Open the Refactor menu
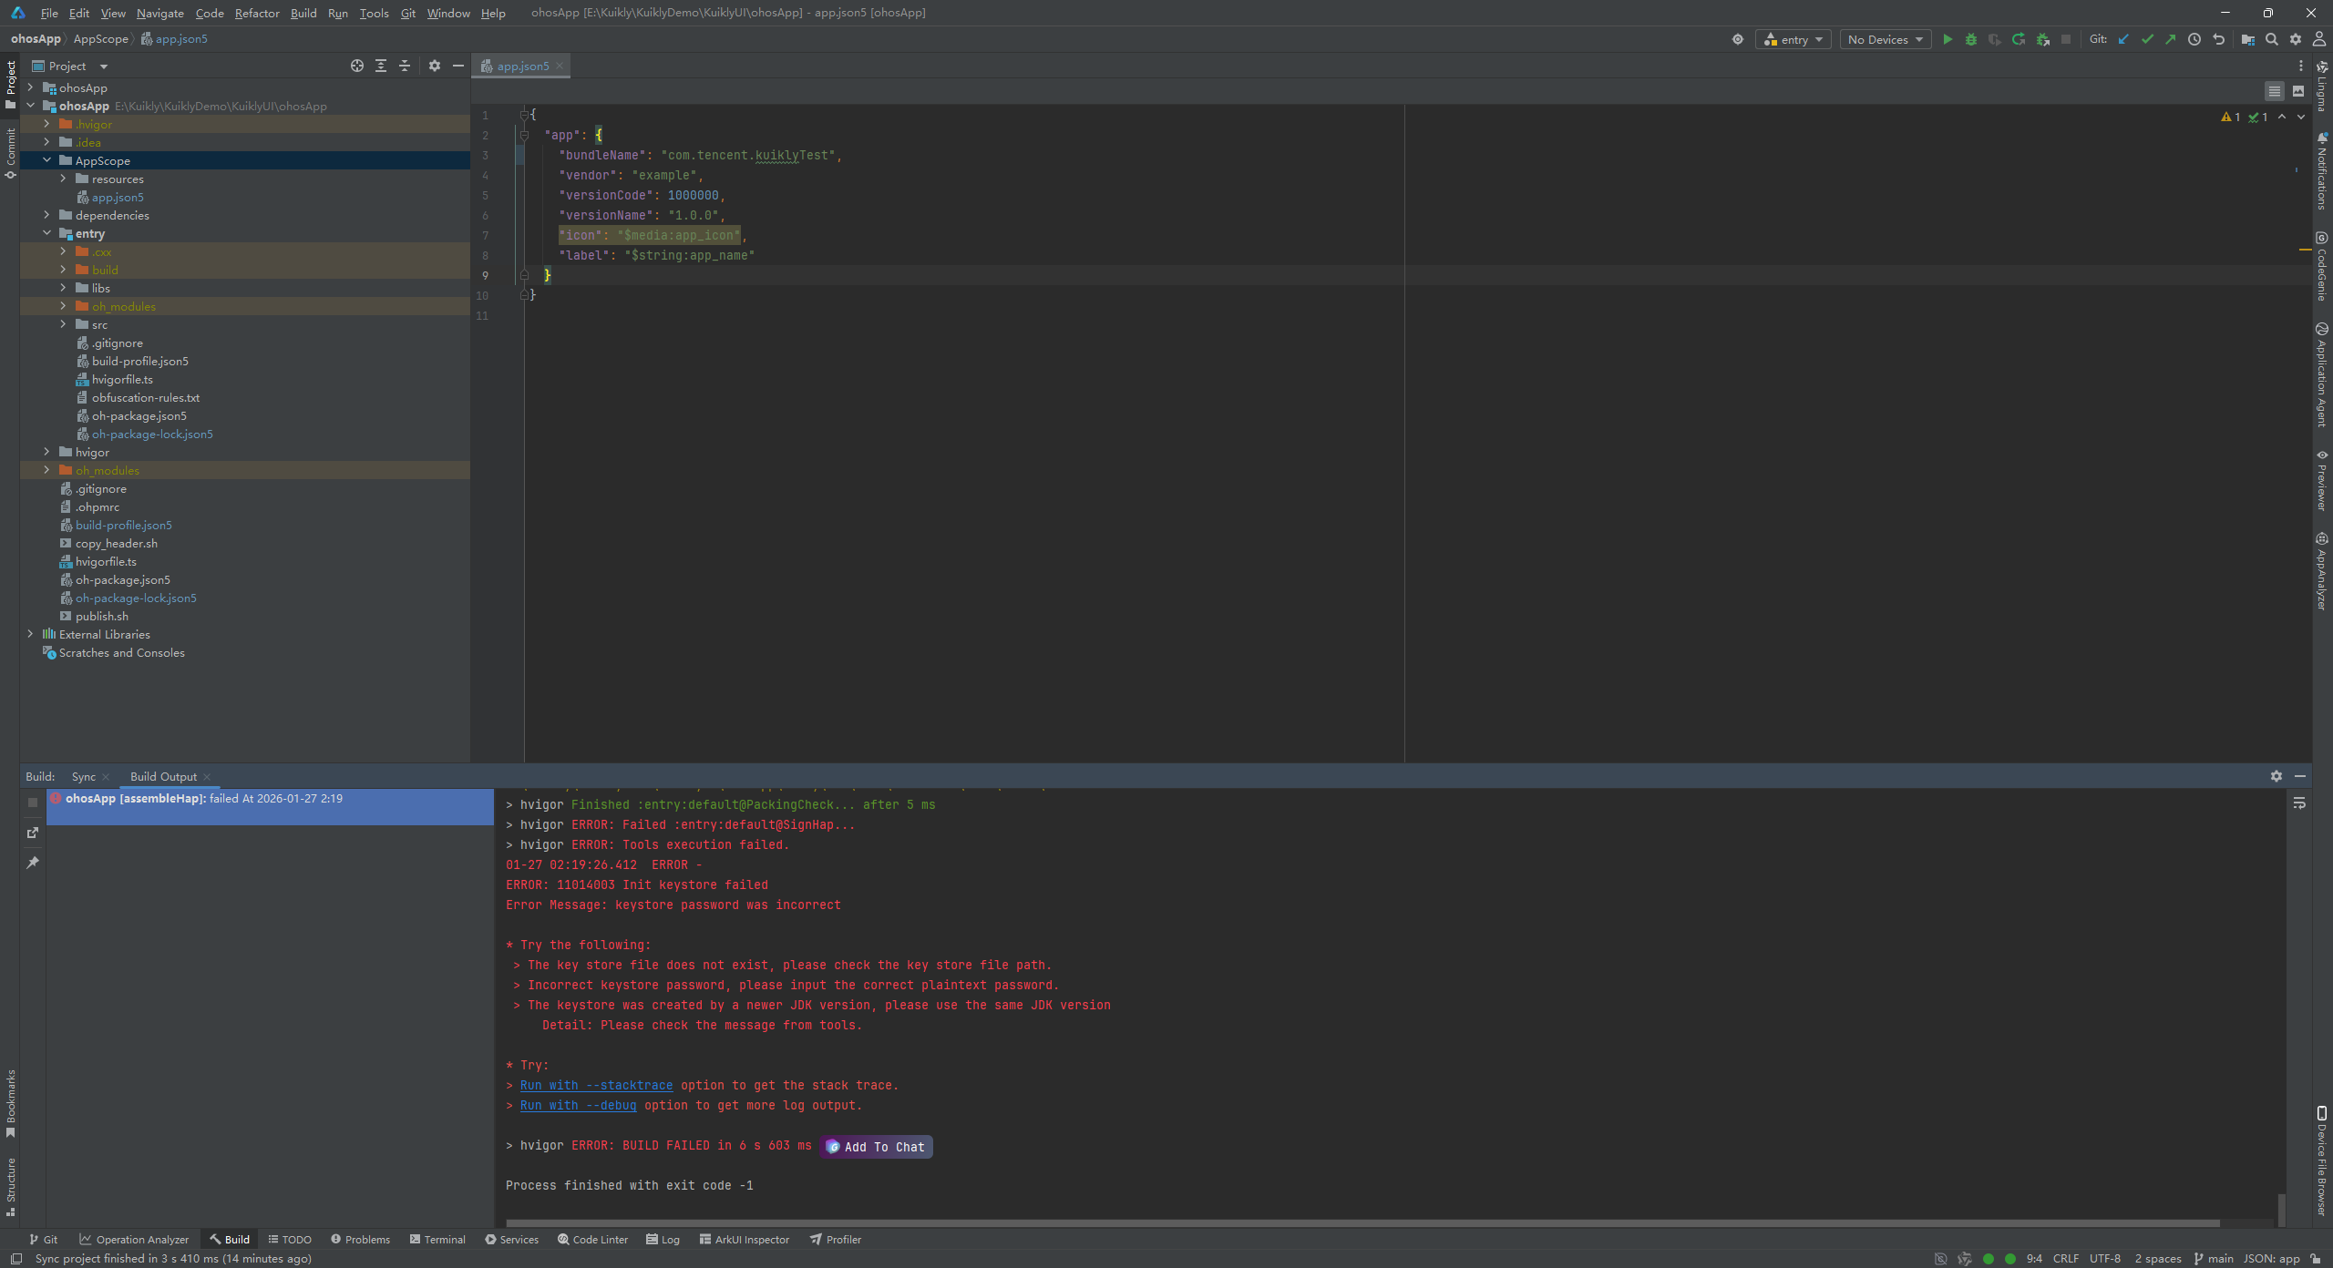2333x1268 pixels. 256,13
